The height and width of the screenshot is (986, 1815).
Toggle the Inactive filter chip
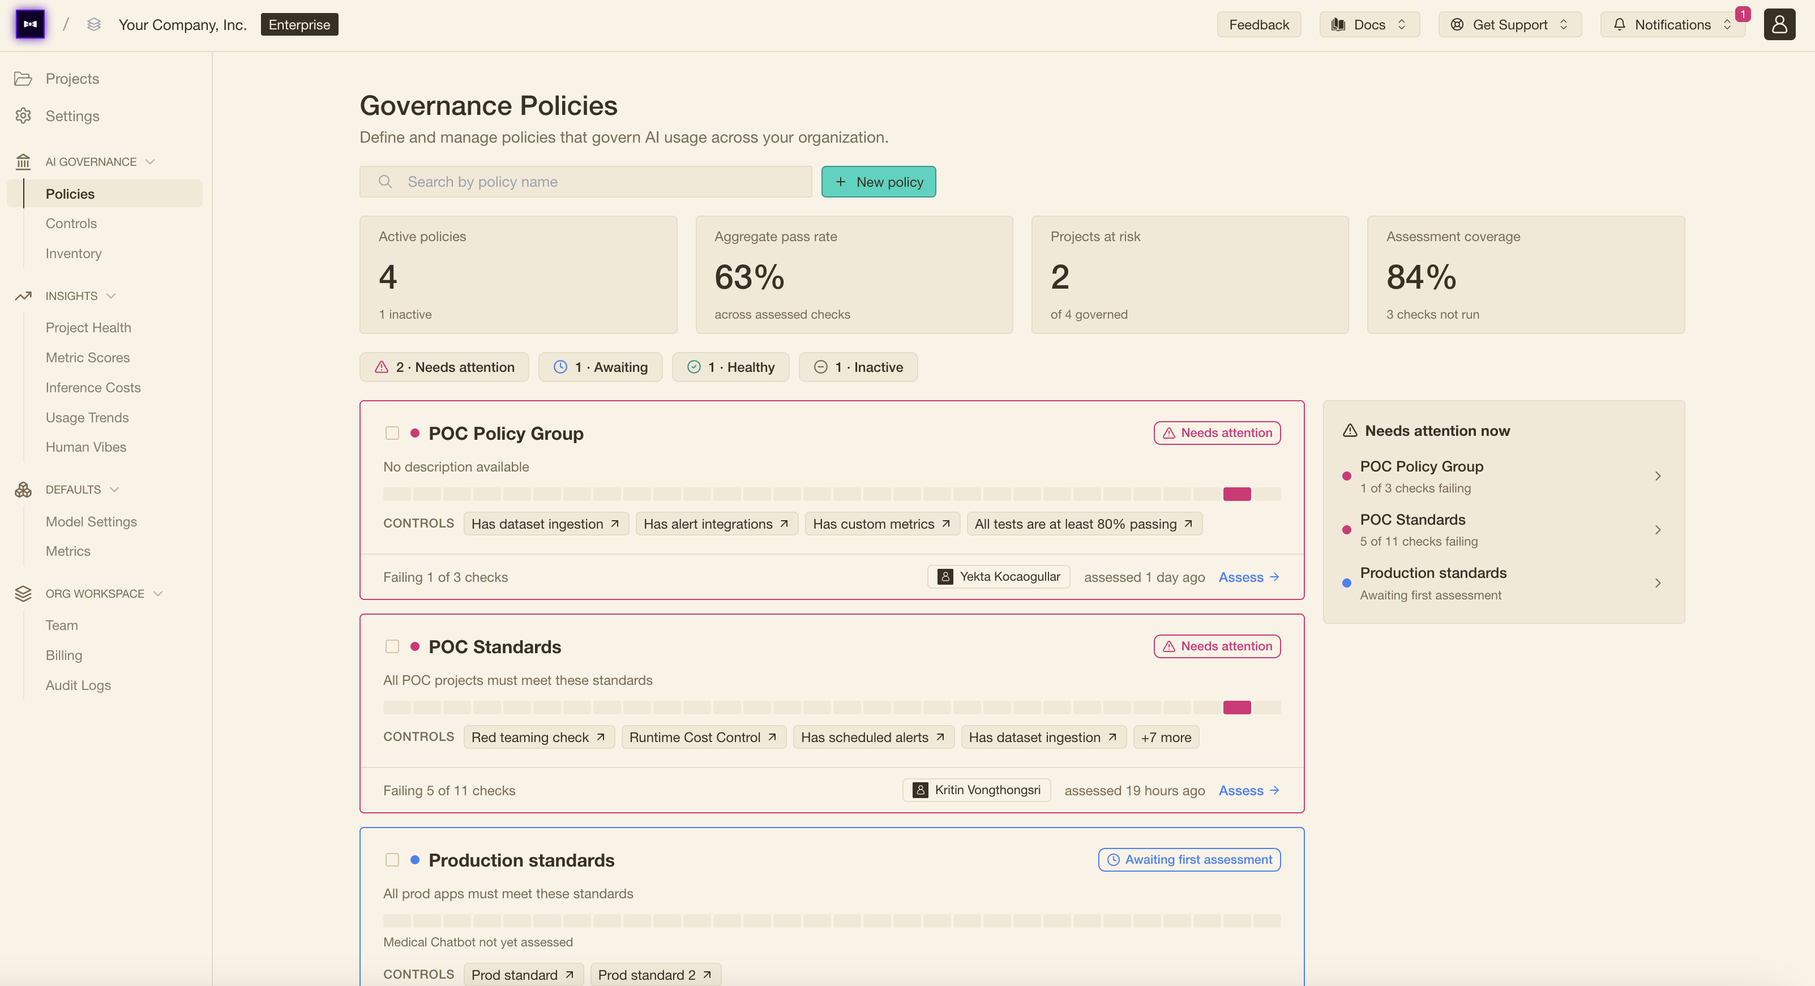(858, 367)
